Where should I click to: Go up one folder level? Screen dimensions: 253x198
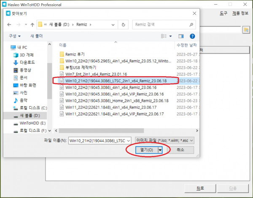(32, 25)
